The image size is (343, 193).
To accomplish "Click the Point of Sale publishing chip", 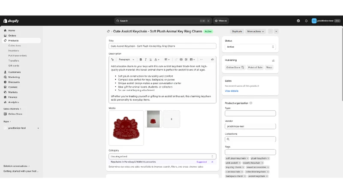I will pyautogui.click(x=255, y=67).
